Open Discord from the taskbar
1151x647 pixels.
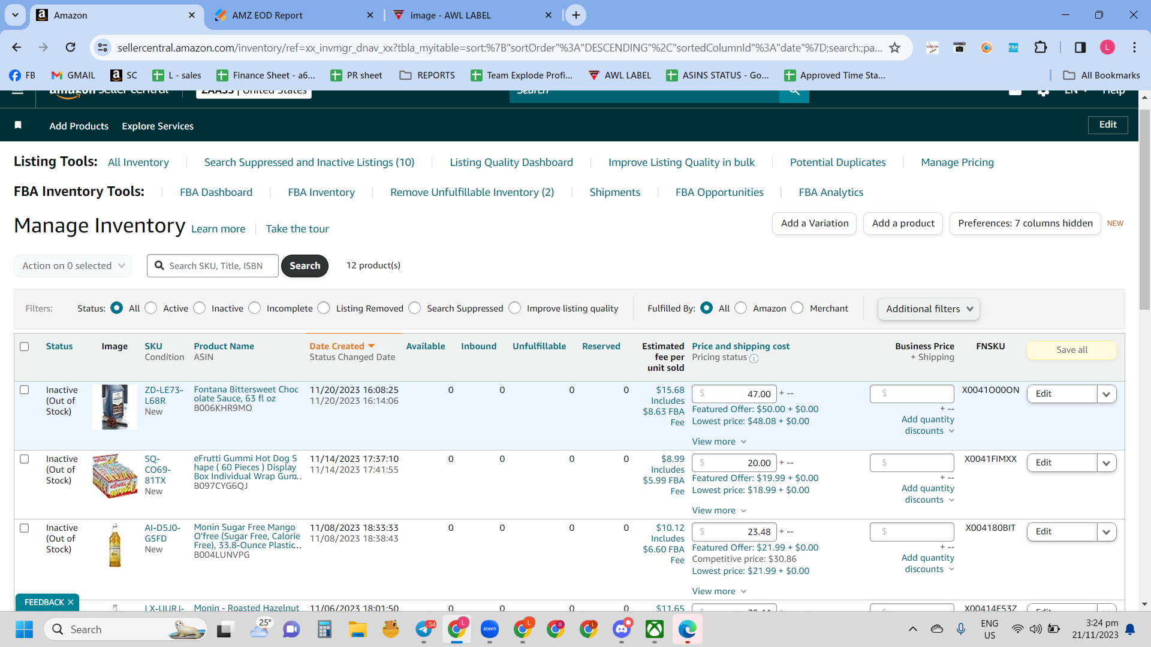tap(622, 629)
